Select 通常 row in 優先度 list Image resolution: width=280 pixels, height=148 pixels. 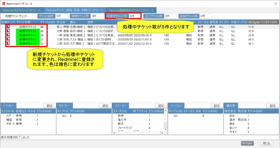point(251,120)
